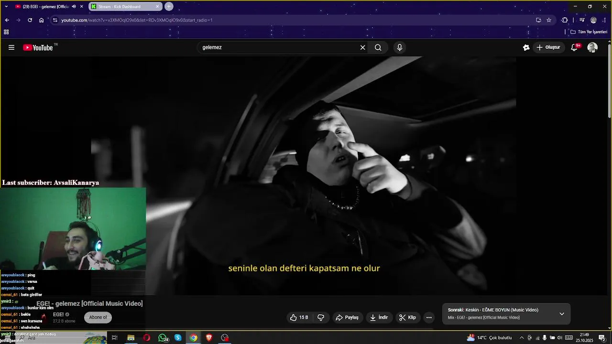Start voice search with microphone icon

[x=400, y=47]
